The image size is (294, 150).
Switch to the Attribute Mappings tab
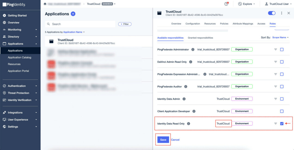tap(243, 24)
